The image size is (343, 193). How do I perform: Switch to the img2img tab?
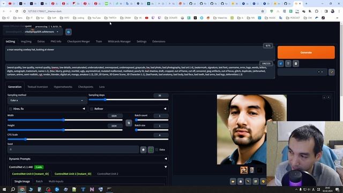(x=26, y=41)
